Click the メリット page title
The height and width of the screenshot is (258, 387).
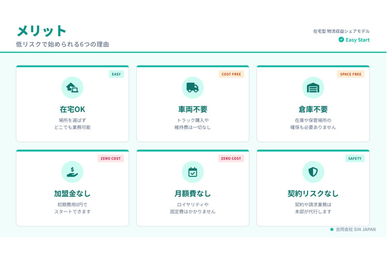42,30
